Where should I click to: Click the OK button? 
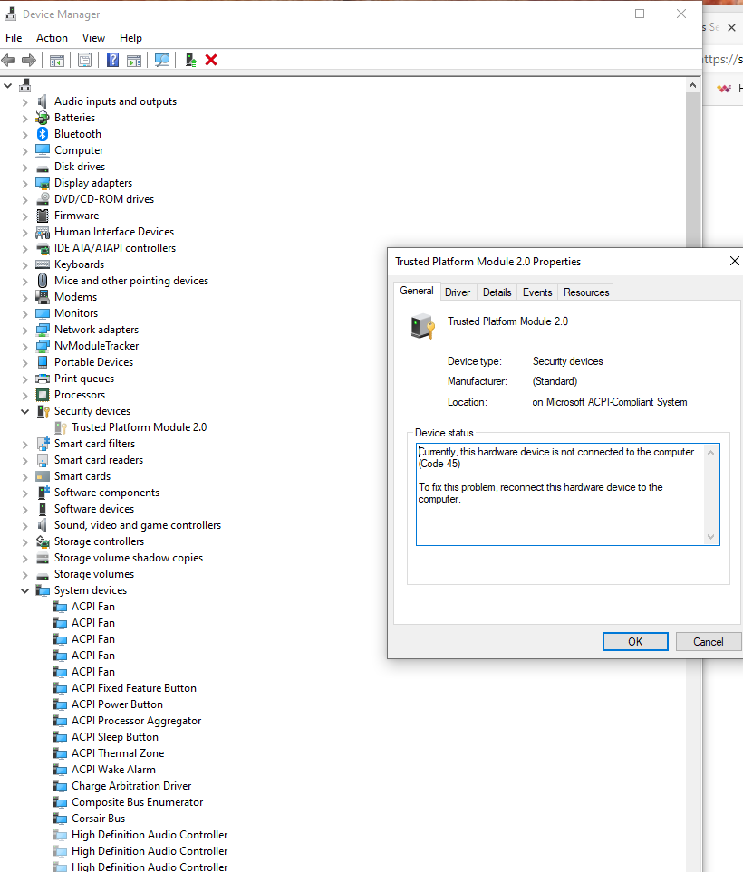tap(635, 641)
